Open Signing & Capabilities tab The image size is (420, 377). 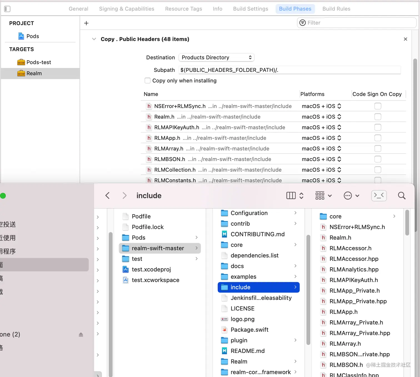coord(127,9)
